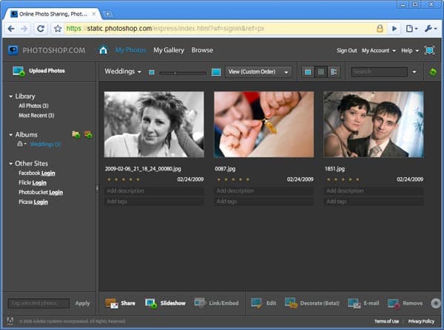The height and width of the screenshot is (330, 444).
Task: Open new browser tab
Action: 107,14
